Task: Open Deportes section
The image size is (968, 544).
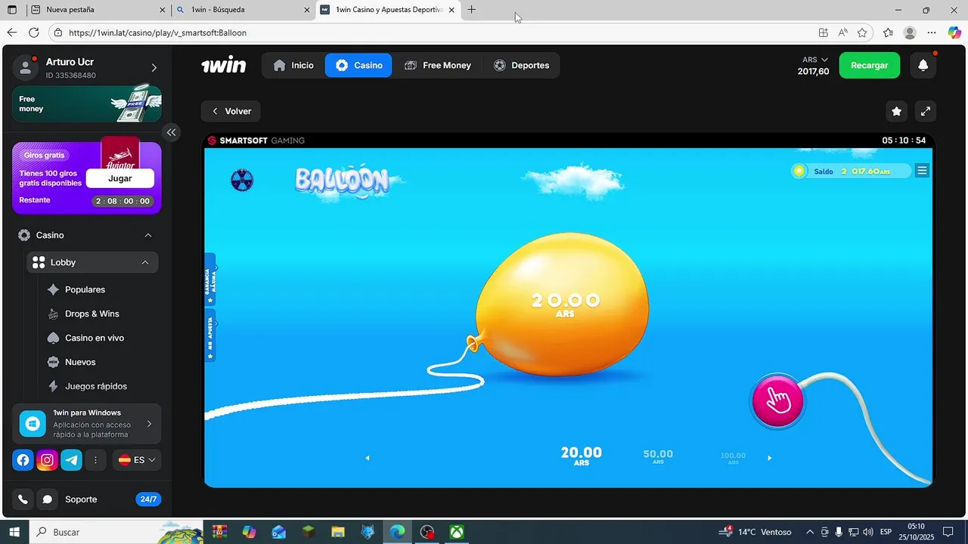Action: click(522, 65)
